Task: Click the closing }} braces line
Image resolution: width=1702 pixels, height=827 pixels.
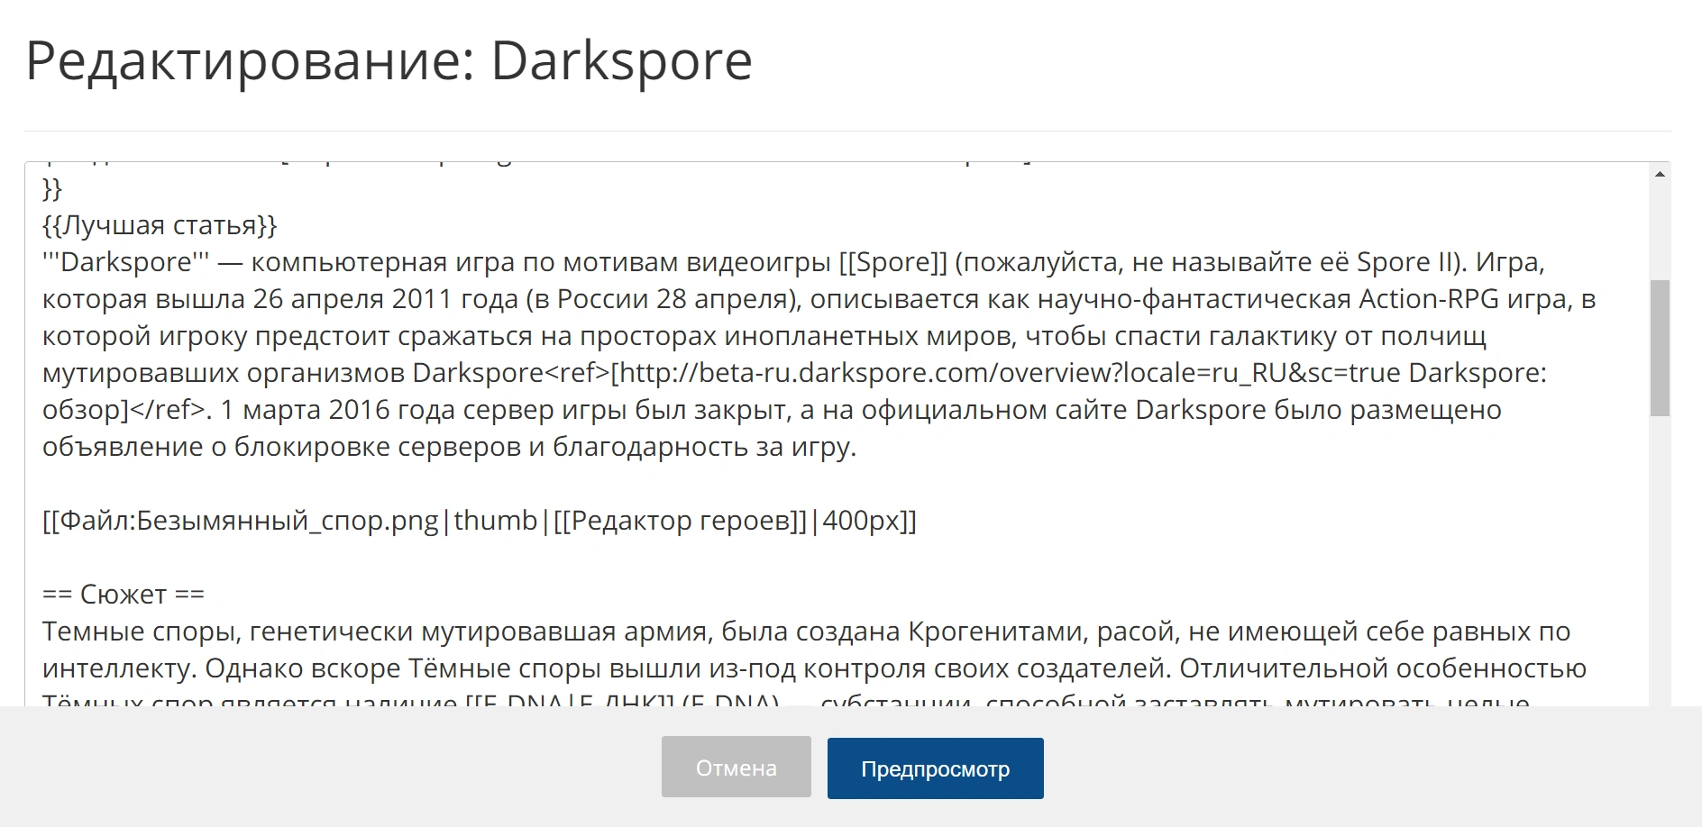Action: (x=52, y=188)
